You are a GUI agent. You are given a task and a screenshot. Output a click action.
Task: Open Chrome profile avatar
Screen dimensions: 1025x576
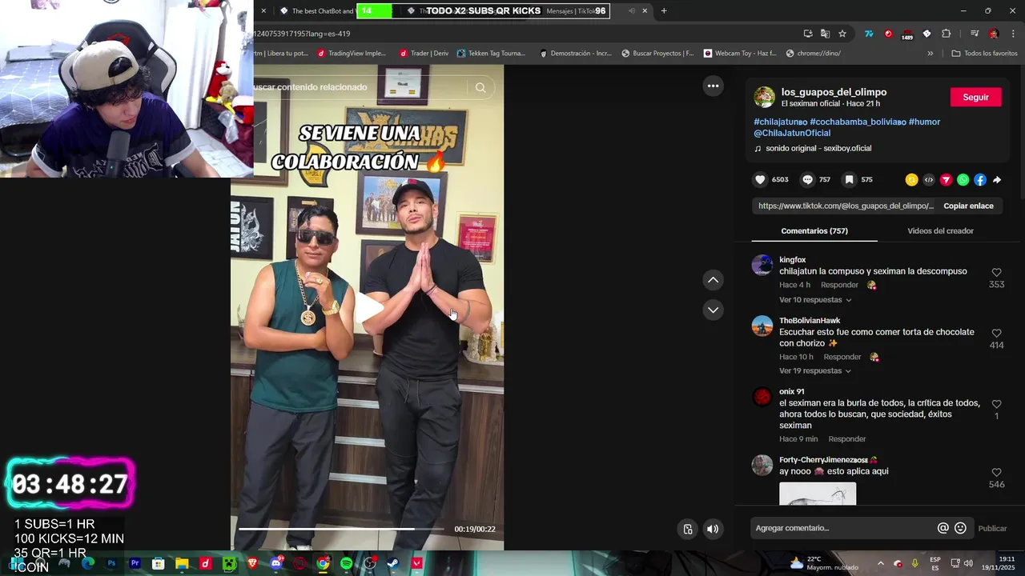click(x=994, y=34)
